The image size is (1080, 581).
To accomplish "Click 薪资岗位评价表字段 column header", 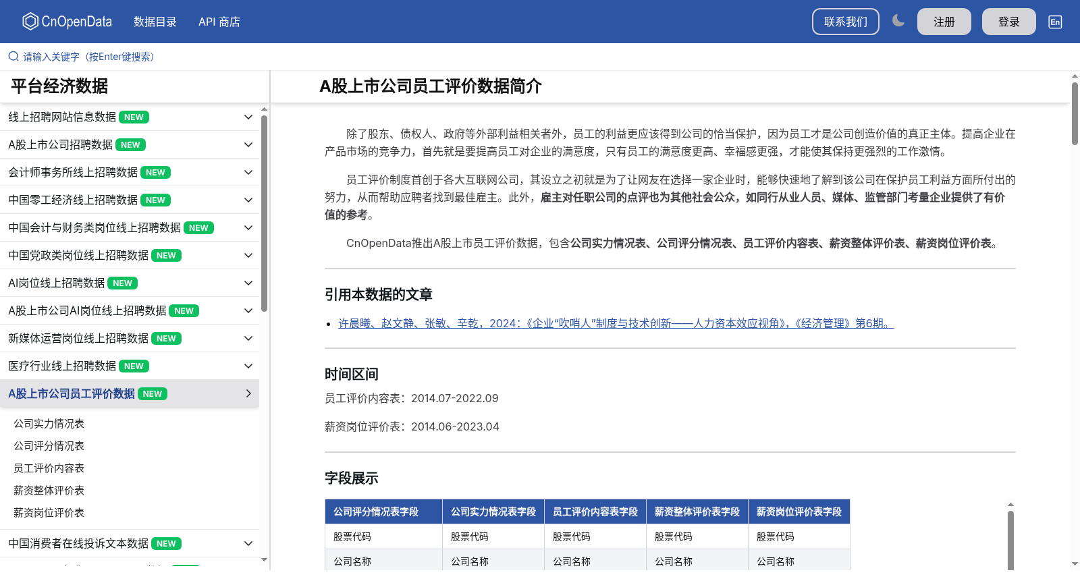I will coord(799,512).
